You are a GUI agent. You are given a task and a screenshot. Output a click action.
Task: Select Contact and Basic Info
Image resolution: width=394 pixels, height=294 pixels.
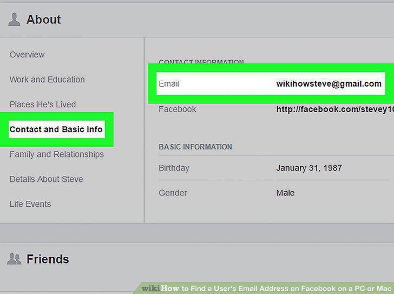pyautogui.click(x=56, y=129)
